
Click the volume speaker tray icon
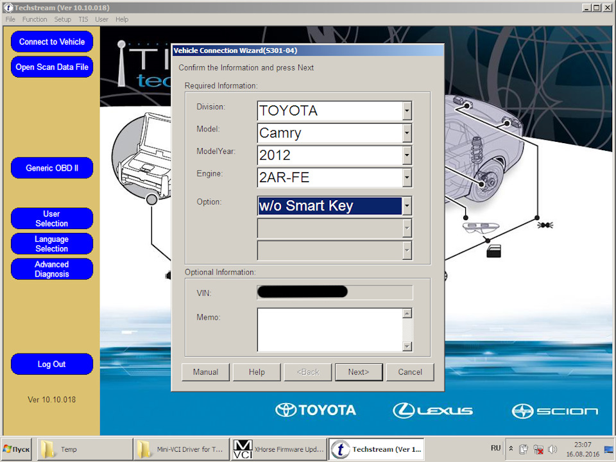[x=552, y=449]
